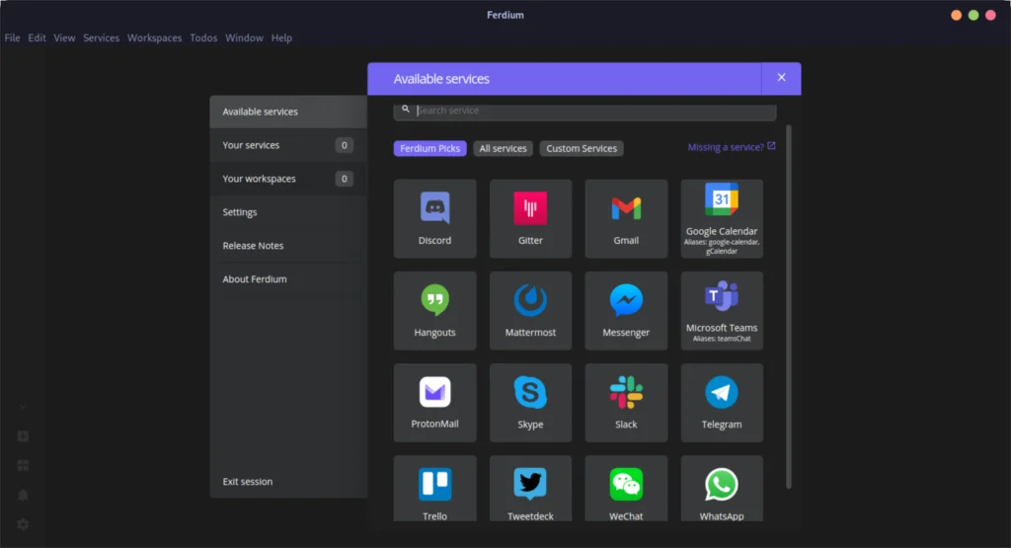Open the Workspaces menu

click(x=155, y=39)
